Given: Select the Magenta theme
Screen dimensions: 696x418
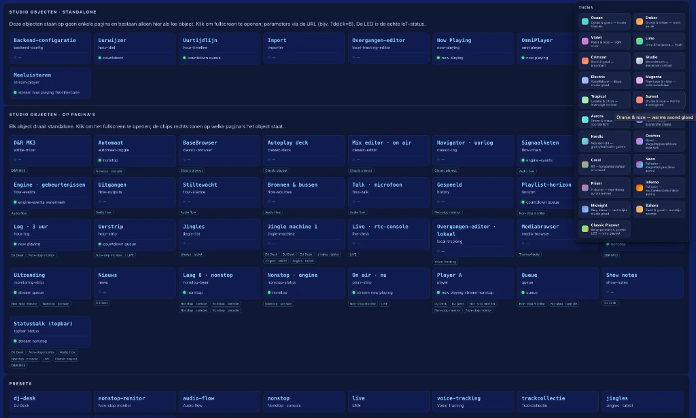Looking at the screenshot, I should click(x=659, y=80).
